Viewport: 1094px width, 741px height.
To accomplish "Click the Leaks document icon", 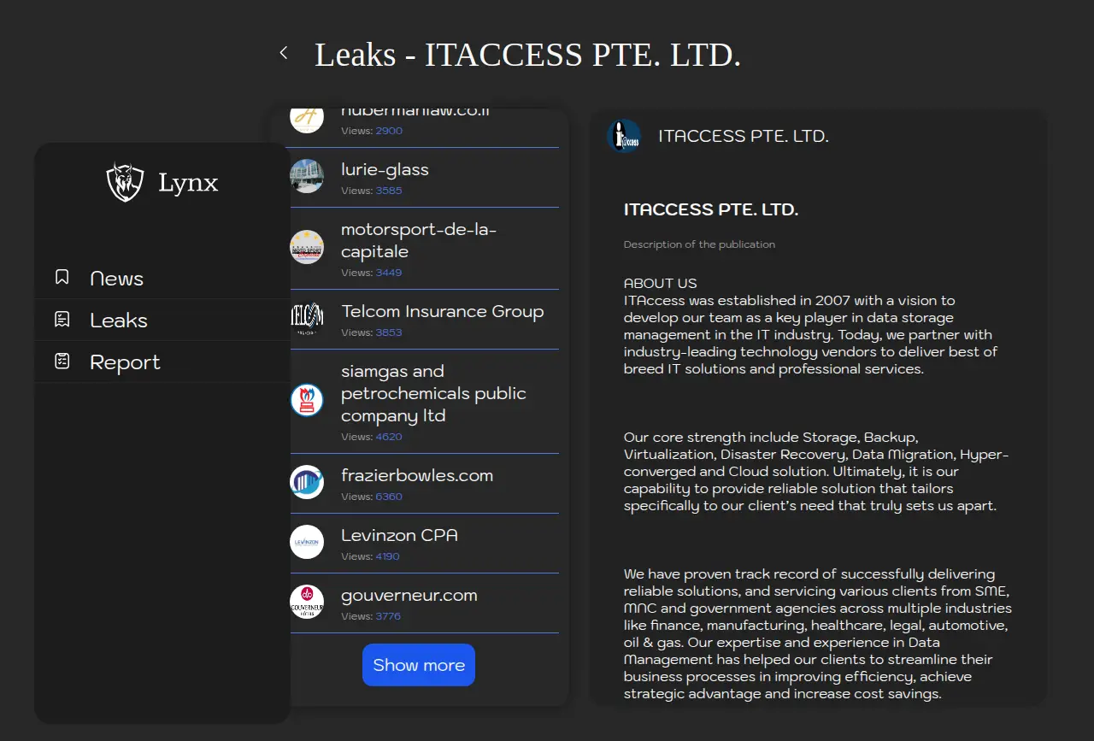I will pos(62,320).
